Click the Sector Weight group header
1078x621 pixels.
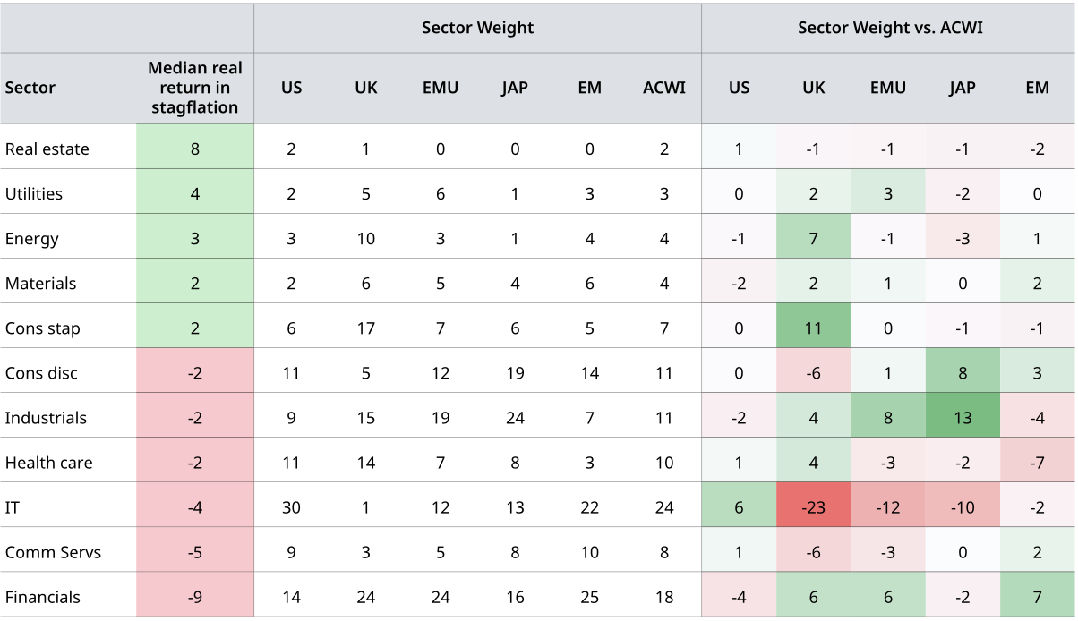pos(477,28)
